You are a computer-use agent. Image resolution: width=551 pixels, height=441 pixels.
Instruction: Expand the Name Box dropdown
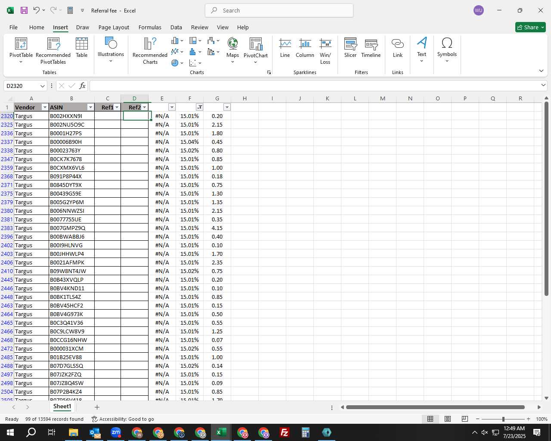click(x=42, y=86)
